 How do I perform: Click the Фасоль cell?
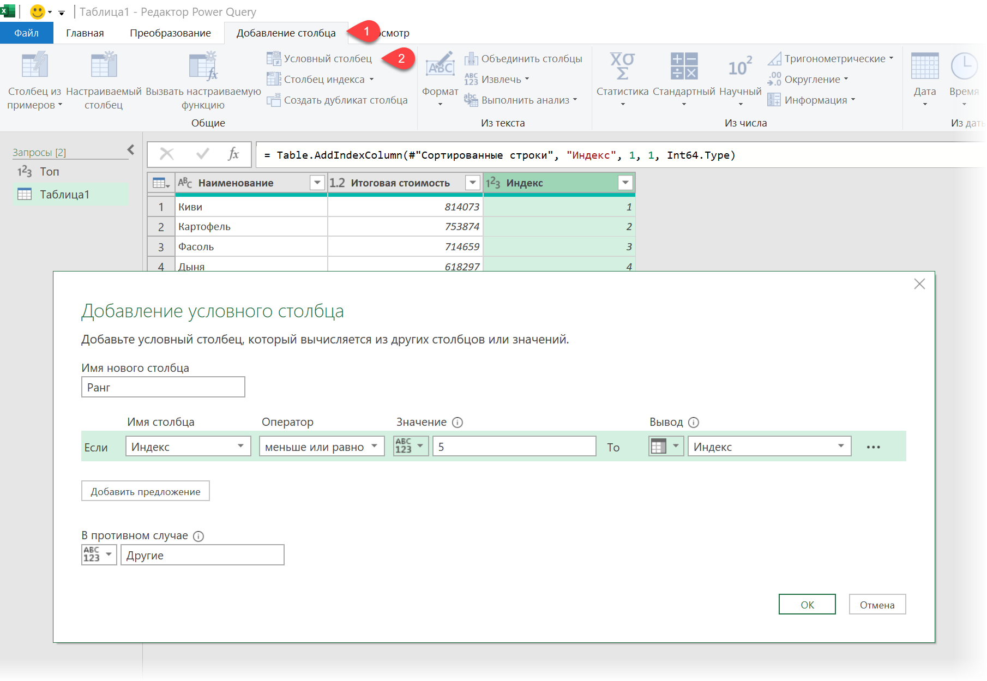tap(251, 247)
